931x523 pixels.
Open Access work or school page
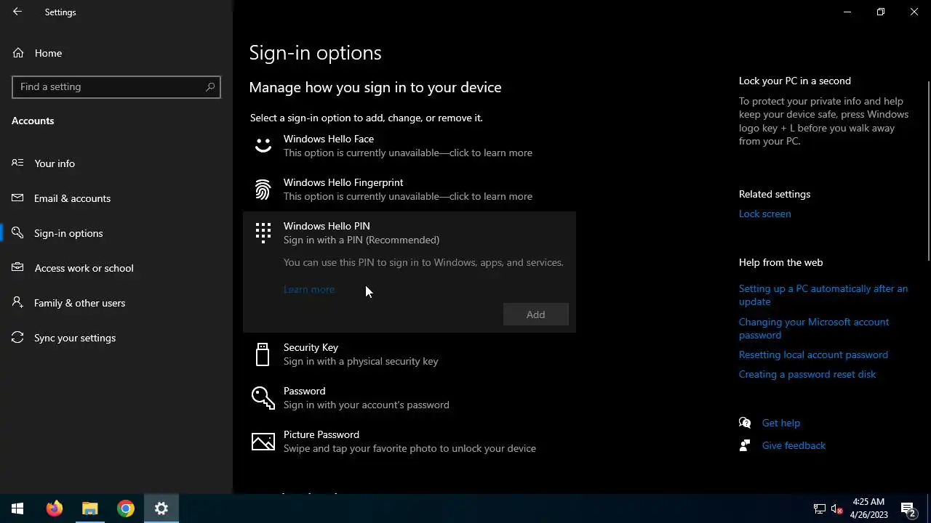(116, 268)
